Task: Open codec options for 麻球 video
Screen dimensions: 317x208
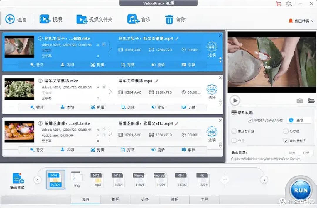Action: coord(212,134)
